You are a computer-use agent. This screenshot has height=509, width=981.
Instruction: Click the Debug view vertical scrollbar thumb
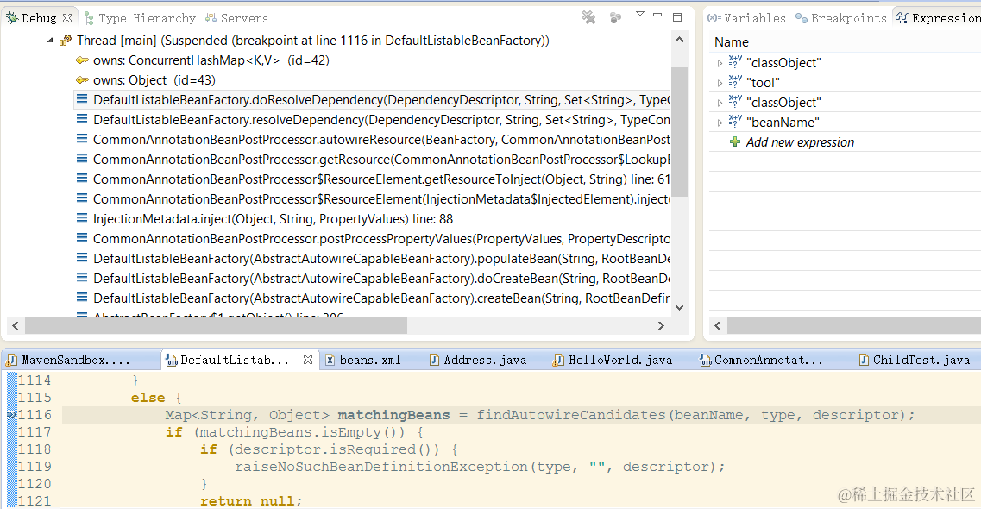click(x=679, y=133)
